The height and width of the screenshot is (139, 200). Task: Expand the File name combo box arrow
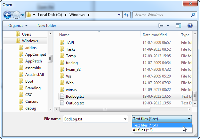pos(124,119)
